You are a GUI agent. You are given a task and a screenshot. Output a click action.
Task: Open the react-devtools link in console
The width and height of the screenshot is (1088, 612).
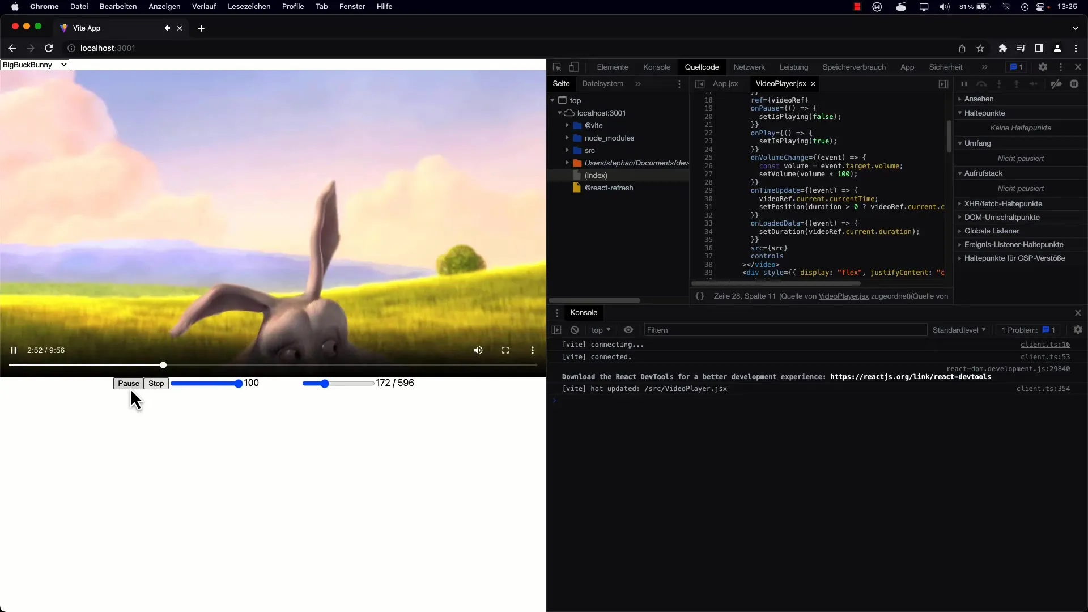tap(911, 377)
